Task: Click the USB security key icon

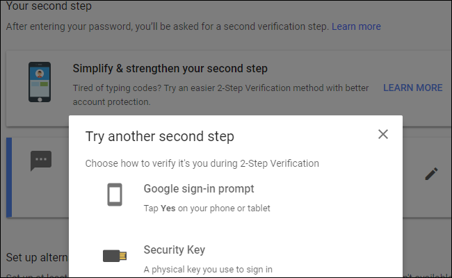Action: pyautogui.click(x=115, y=256)
